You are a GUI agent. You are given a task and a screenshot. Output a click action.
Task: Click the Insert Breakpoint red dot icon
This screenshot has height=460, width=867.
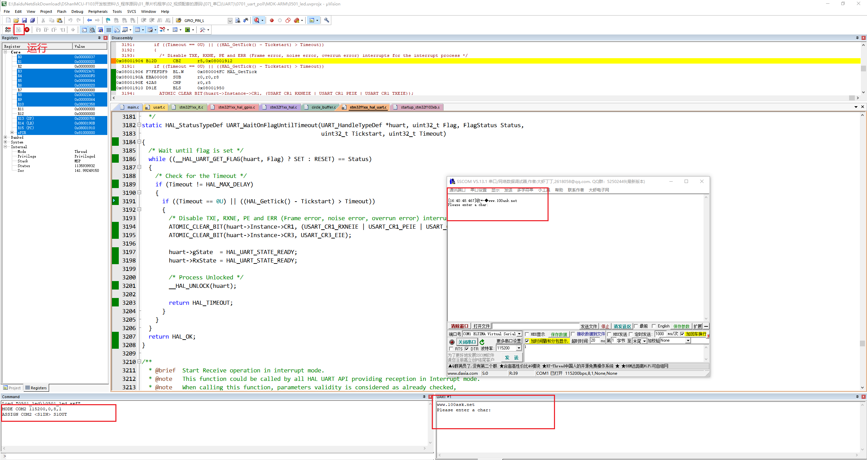click(x=271, y=20)
